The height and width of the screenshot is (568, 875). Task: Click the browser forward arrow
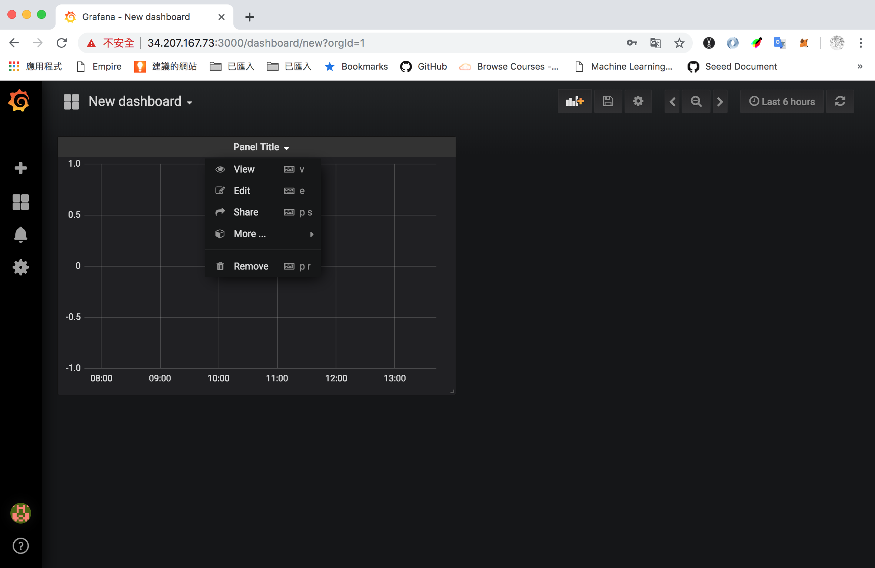37,43
